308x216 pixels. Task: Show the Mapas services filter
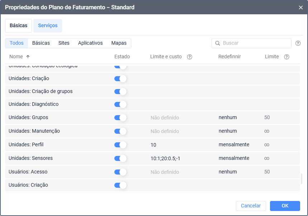tap(119, 43)
